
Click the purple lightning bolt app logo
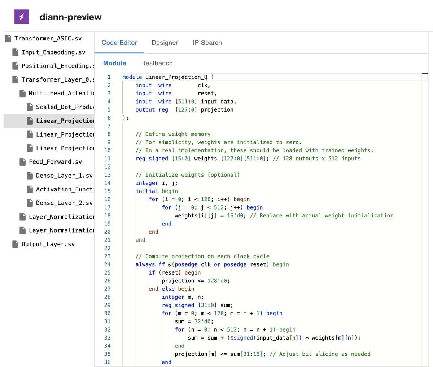pyautogui.click(x=22, y=17)
